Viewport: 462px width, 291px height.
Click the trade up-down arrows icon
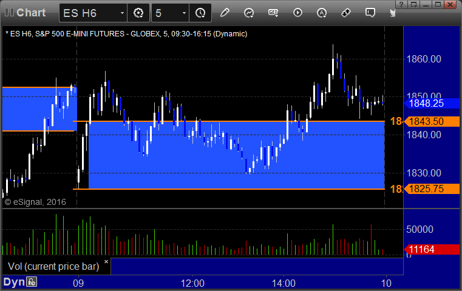(346, 13)
